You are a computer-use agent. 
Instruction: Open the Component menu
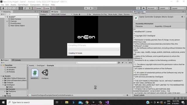(x=35, y=5)
